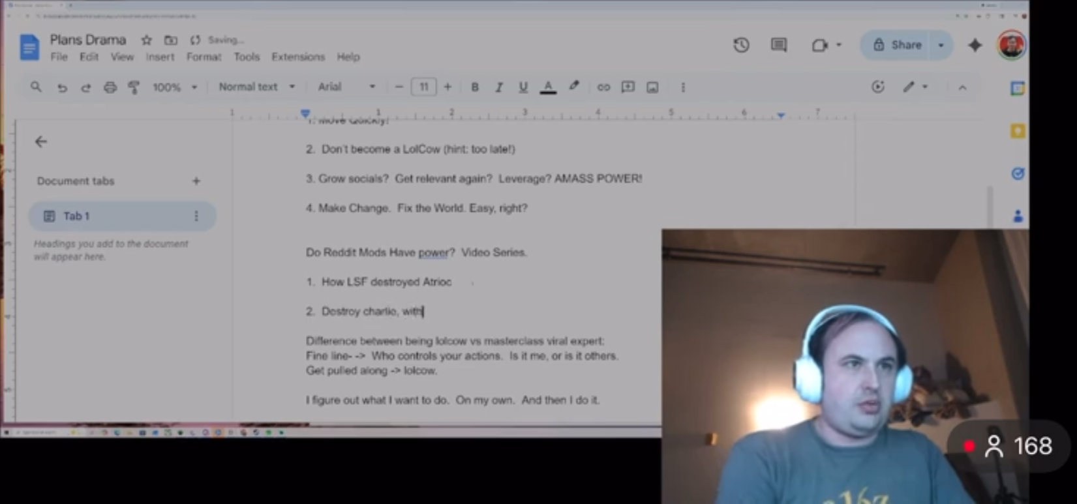Image resolution: width=1077 pixels, height=504 pixels.
Task: Open the zoom 100% dropdown
Action: tap(174, 87)
